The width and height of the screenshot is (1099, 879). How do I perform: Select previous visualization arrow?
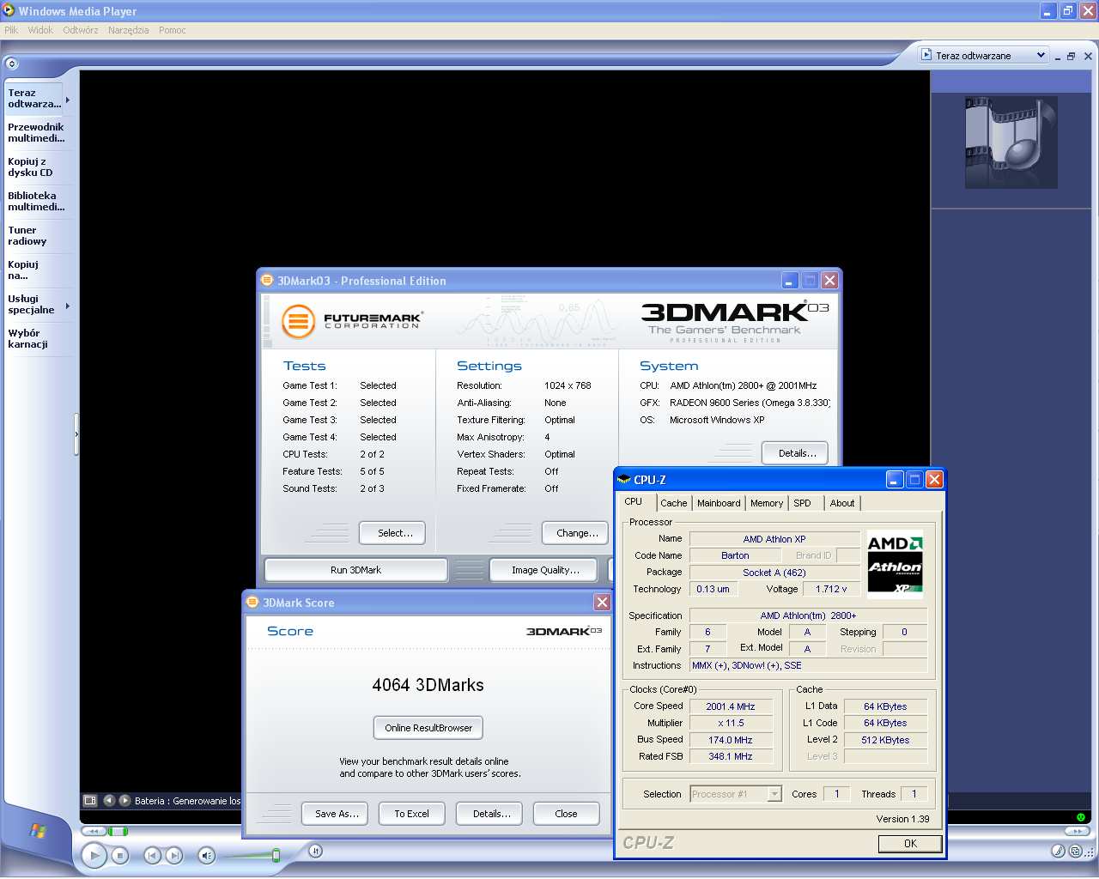coord(109,800)
